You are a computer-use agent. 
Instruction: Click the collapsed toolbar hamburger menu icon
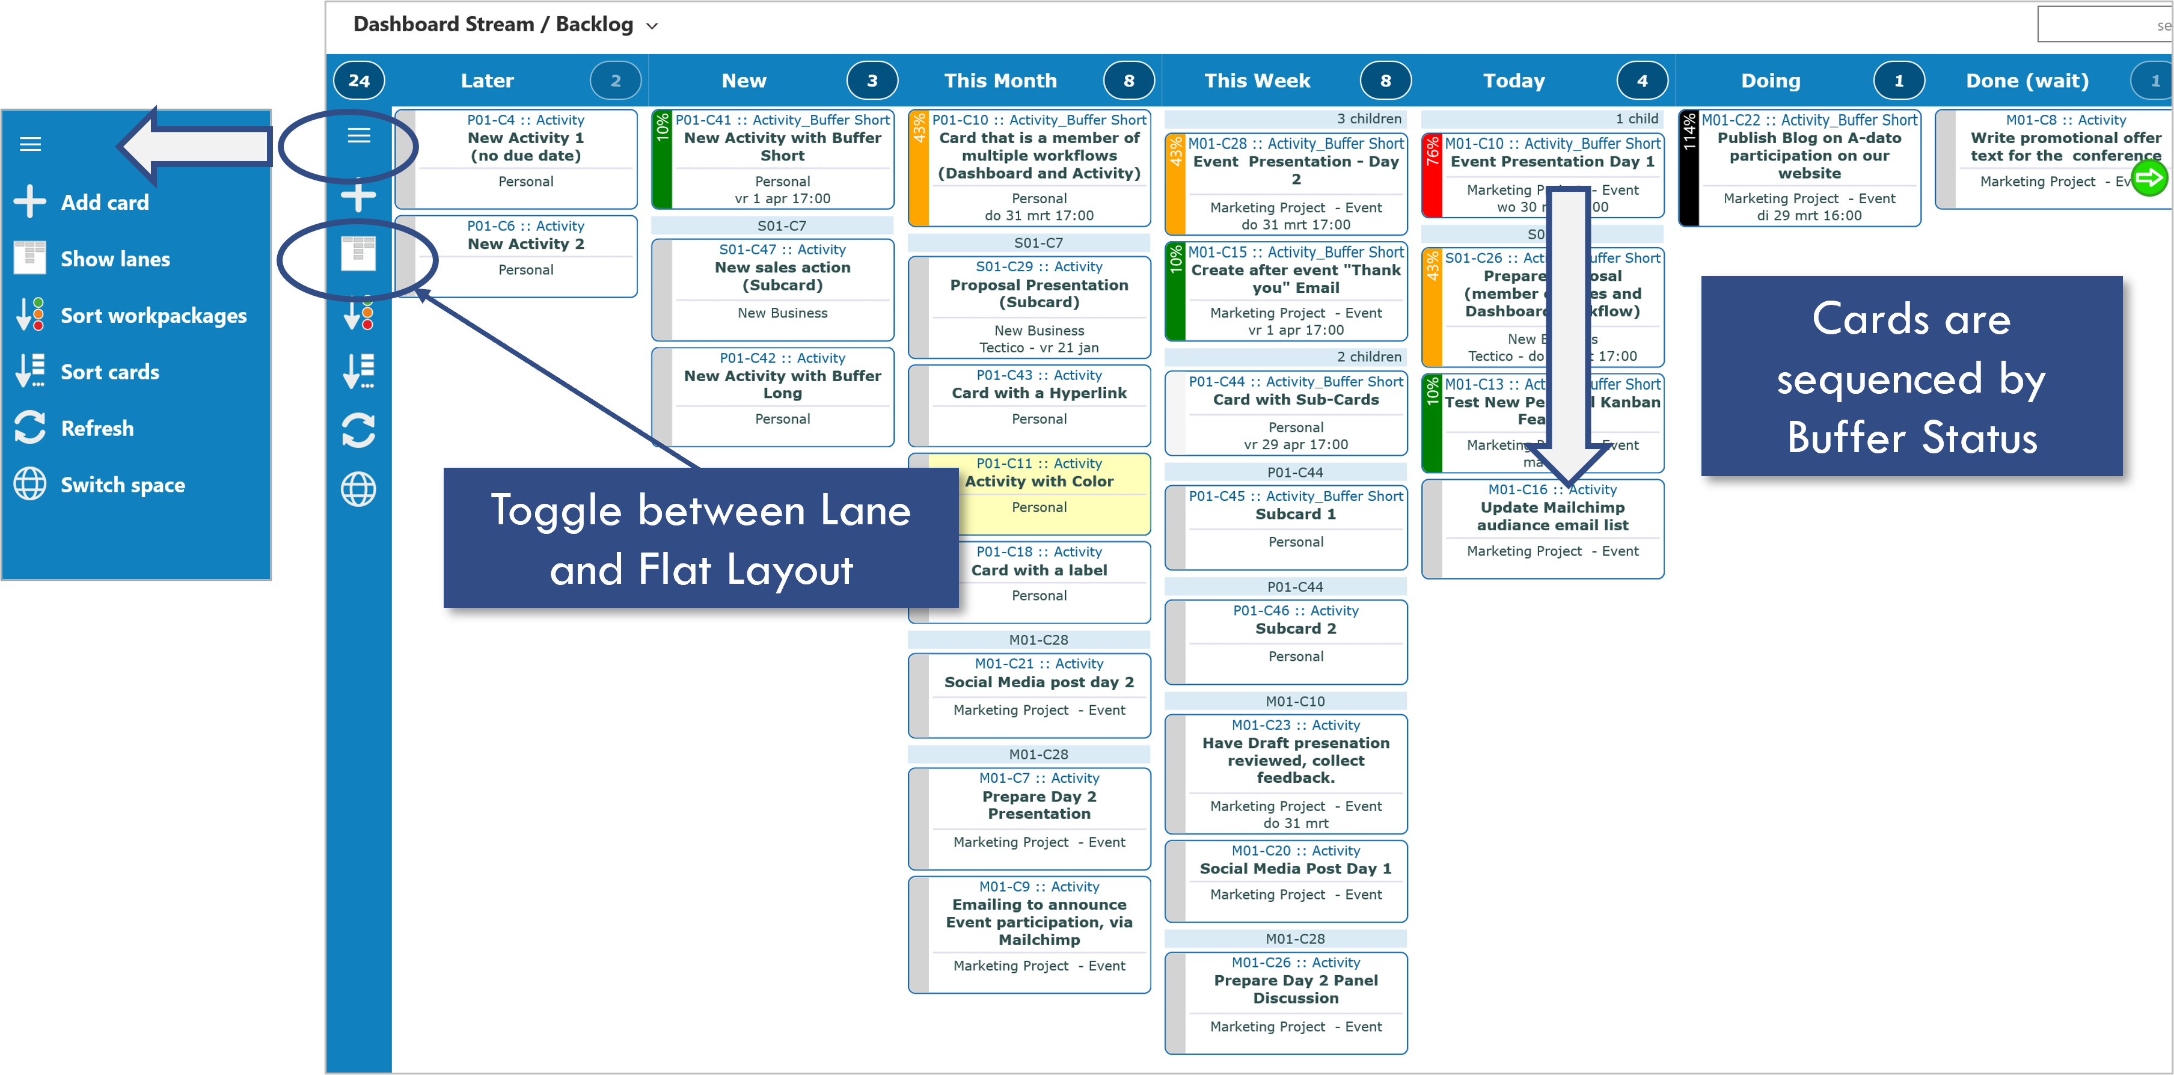[359, 135]
